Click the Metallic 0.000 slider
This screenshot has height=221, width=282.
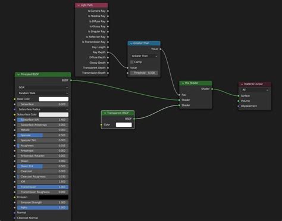click(x=43, y=130)
